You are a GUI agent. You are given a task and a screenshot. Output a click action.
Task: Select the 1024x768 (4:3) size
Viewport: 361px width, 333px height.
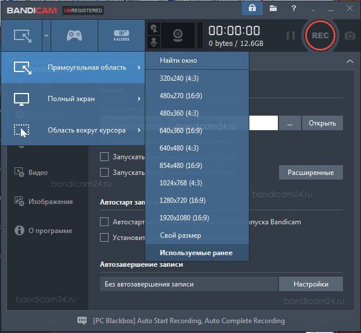[x=197, y=183]
